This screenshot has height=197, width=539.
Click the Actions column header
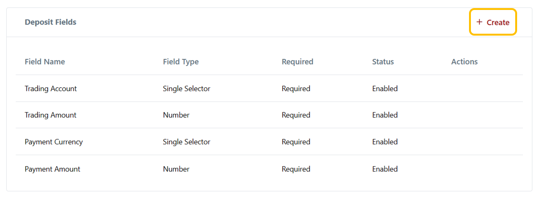pos(464,62)
